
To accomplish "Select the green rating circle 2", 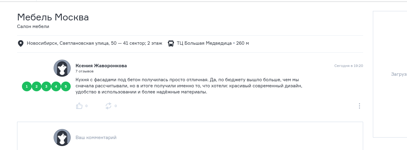I will [37, 86].
